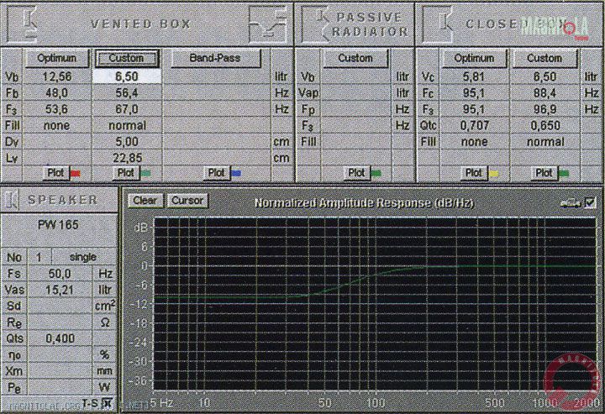Click the empty Xm field in Speaker panel
Screen dimensions: 605x414
60,371
